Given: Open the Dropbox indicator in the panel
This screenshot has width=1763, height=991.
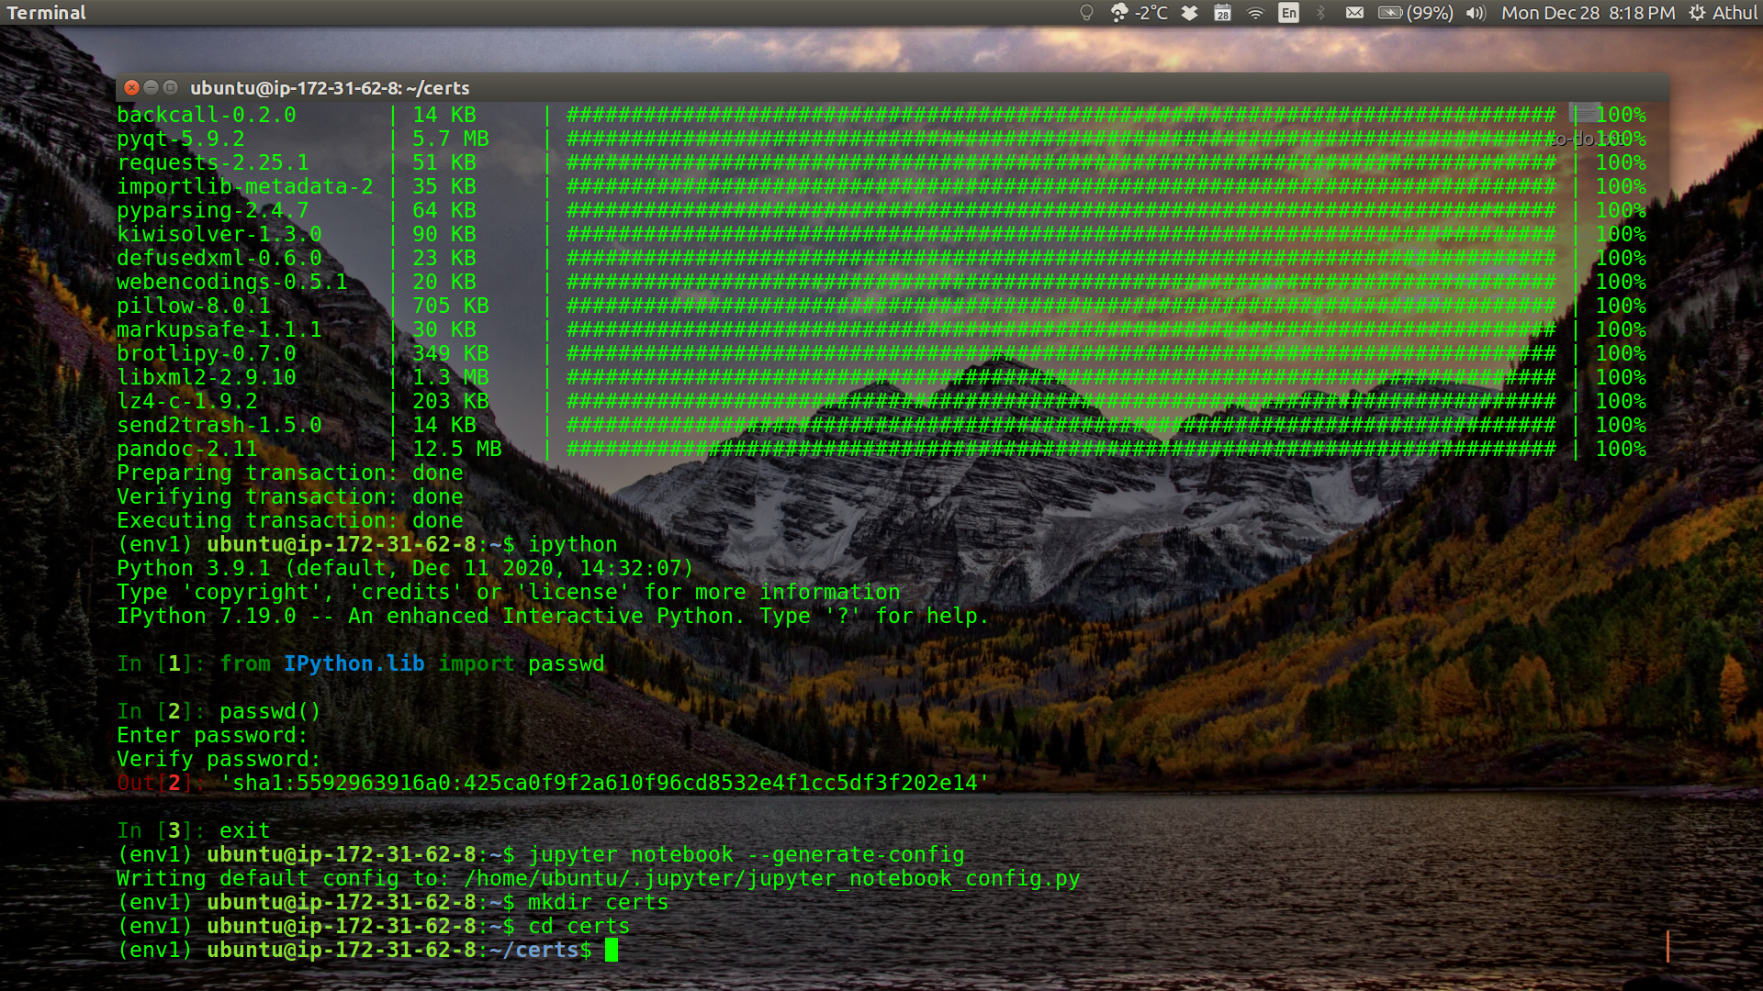Looking at the screenshot, I should pos(1190,13).
